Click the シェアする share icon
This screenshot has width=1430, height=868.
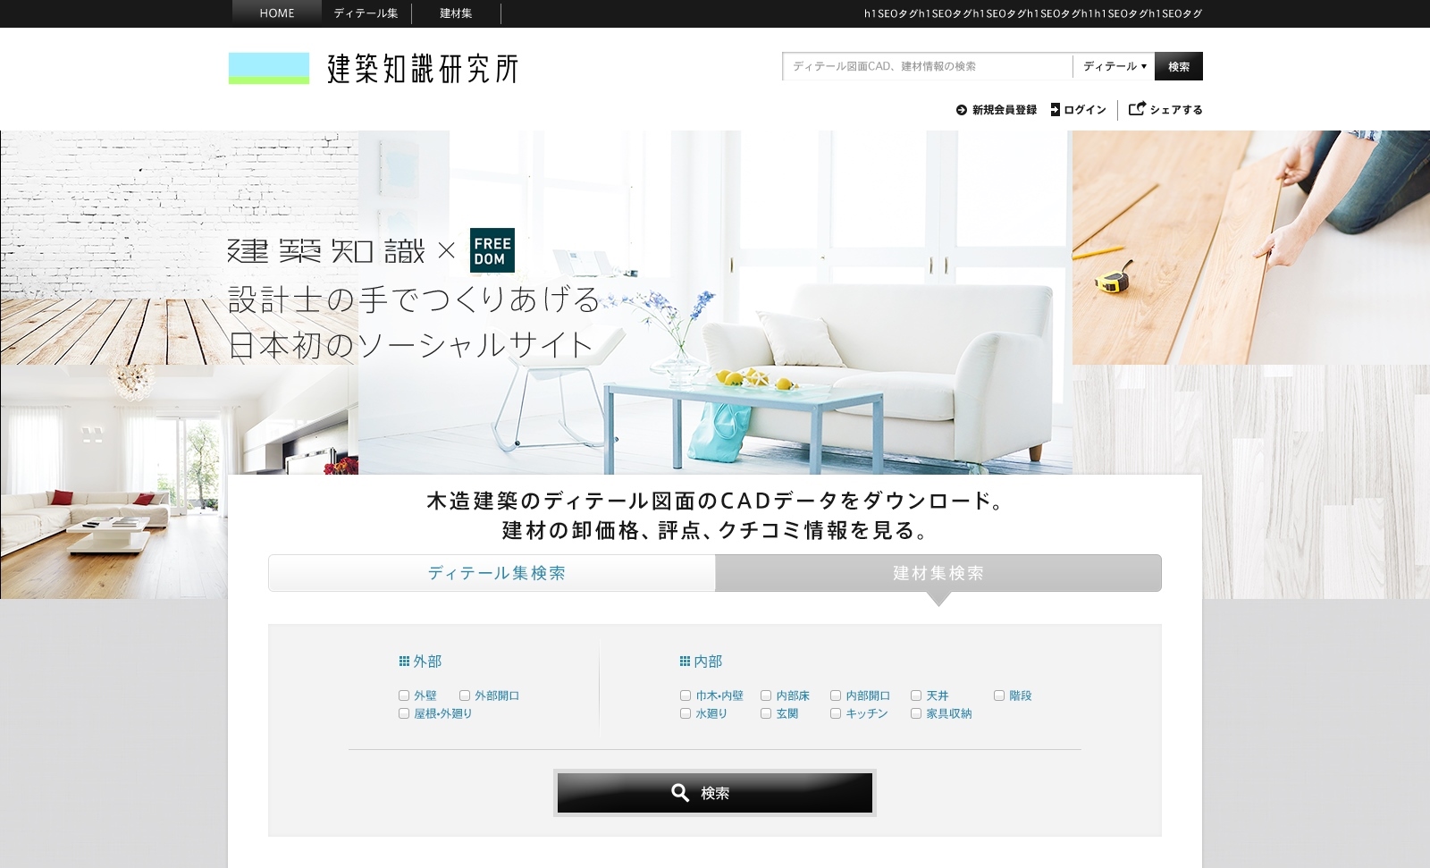point(1138,109)
